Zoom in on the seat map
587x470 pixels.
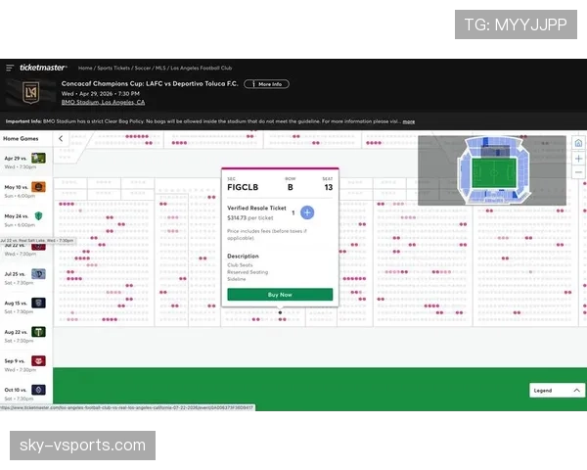[578, 159]
